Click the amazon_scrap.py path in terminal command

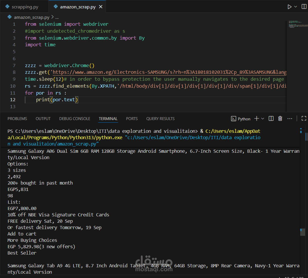pos(76,144)
